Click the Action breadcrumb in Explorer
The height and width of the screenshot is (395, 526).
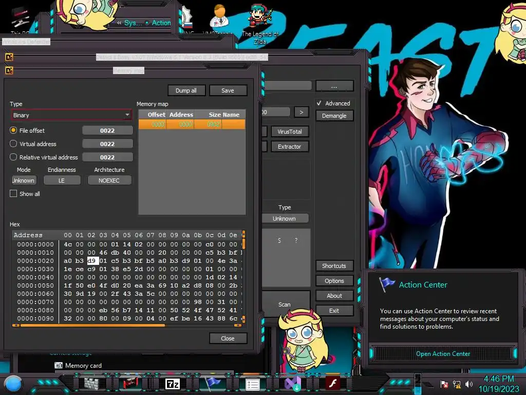(161, 23)
